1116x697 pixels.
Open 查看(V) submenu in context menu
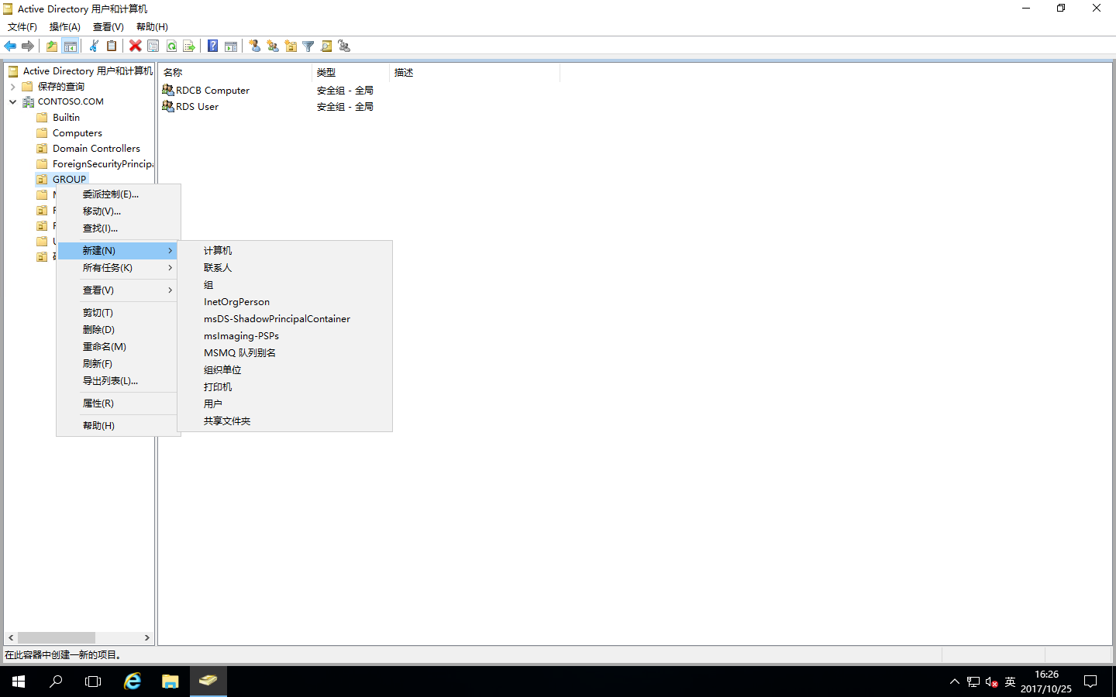click(119, 290)
